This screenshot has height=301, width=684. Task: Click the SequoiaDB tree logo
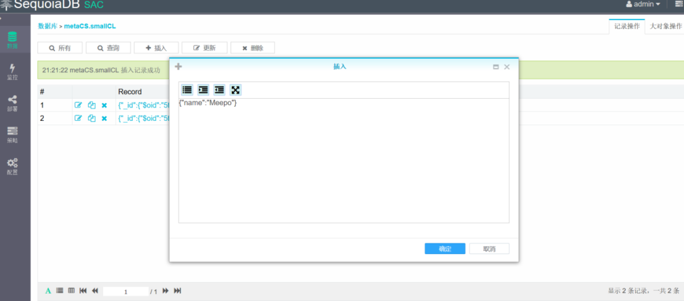click(6, 5)
